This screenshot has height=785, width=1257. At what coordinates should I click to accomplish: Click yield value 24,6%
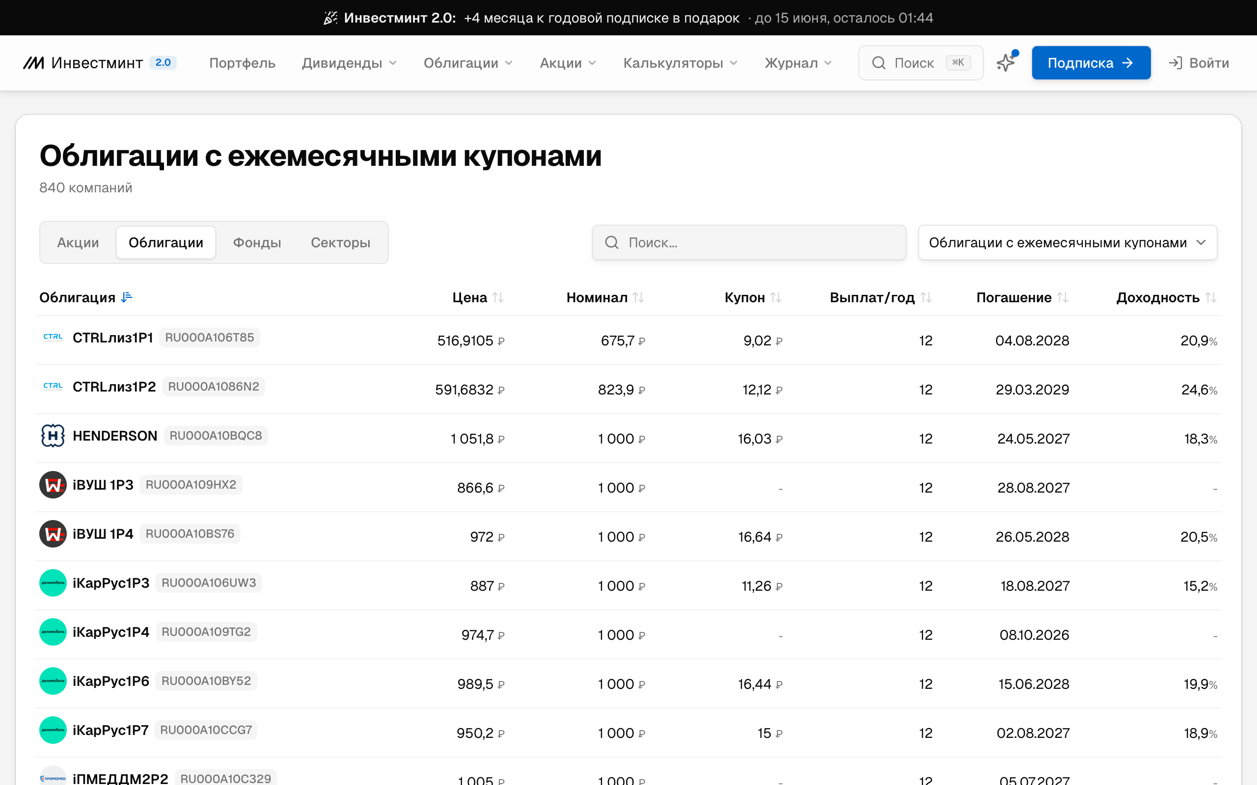1199,390
